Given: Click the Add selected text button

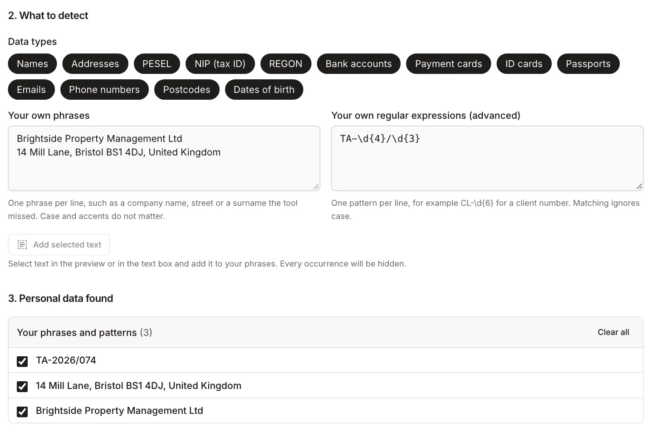Looking at the screenshot, I should point(59,245).
